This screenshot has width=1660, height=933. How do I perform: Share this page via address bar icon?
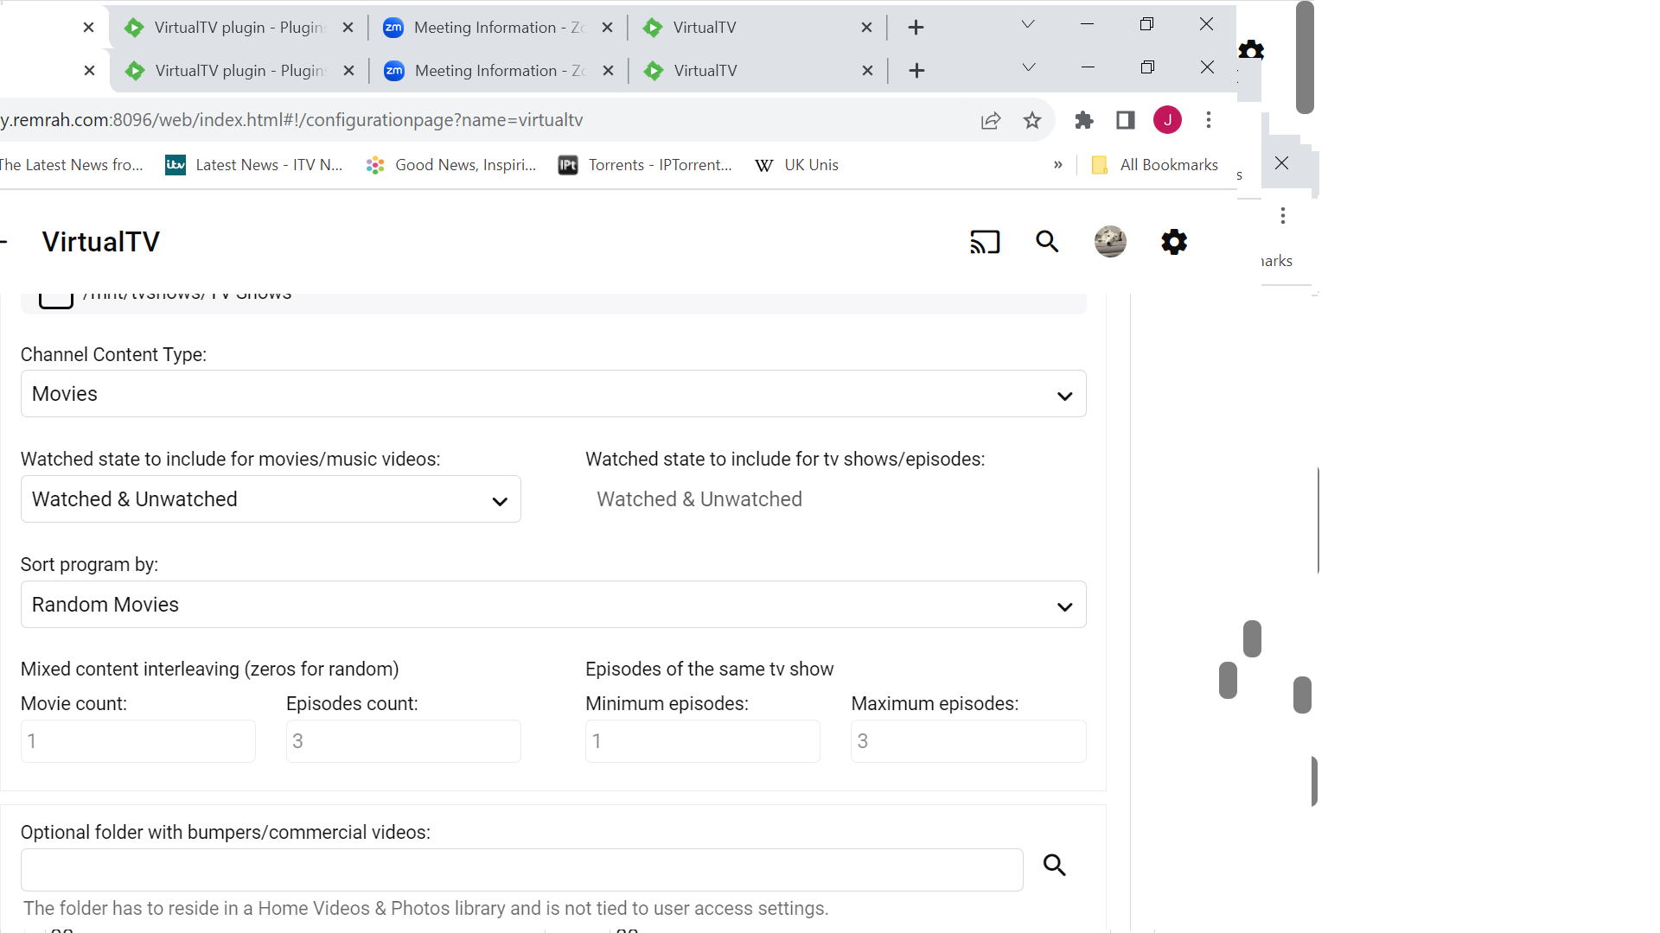991,120
